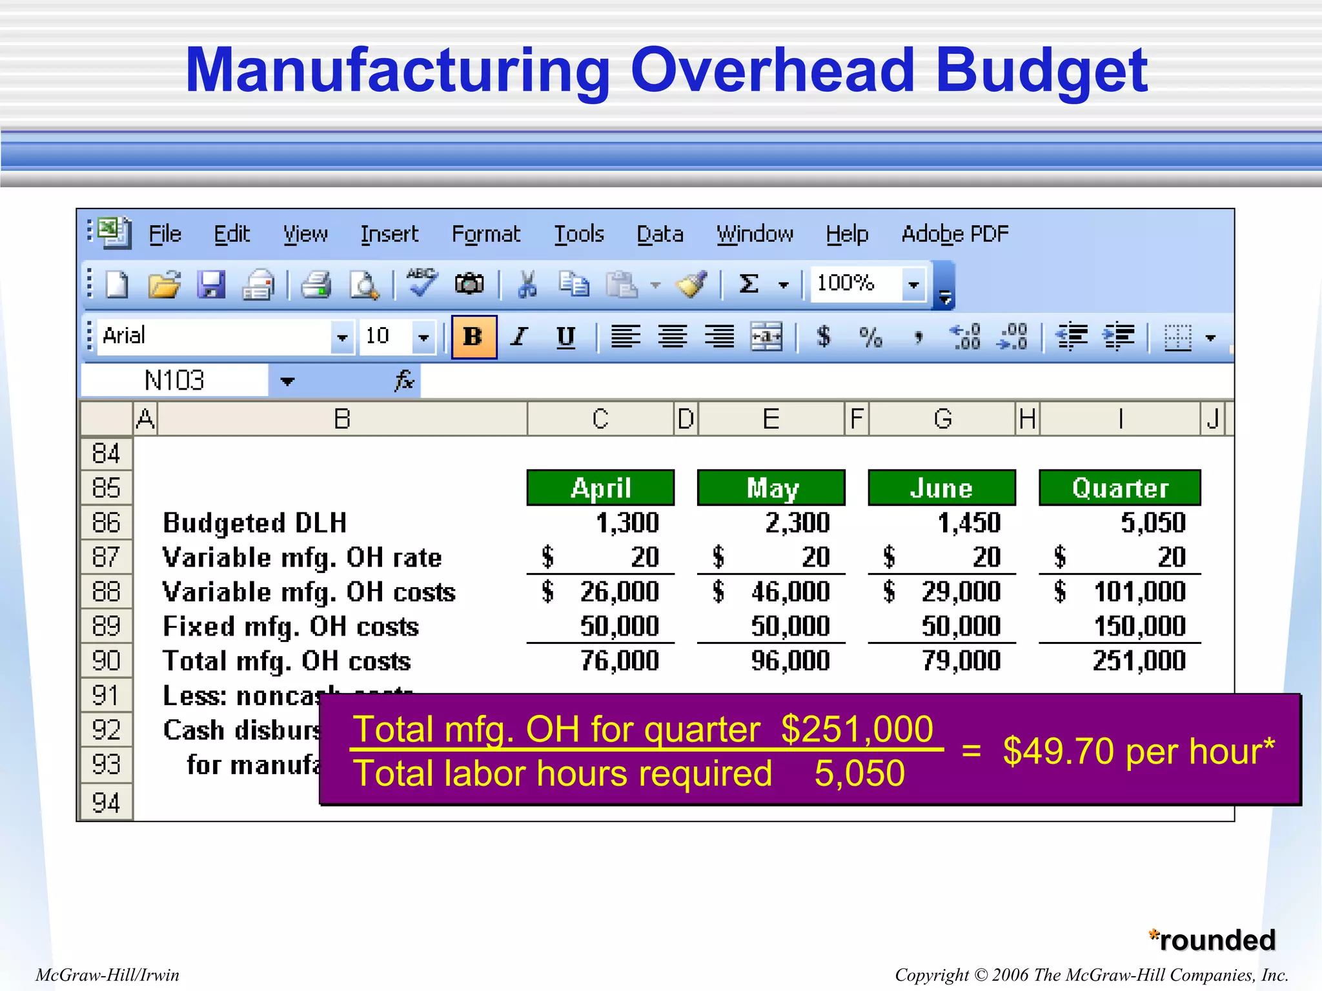This screenshot has height=991, width=1322.
Task: Open the File menu
Action: point(165,234)
